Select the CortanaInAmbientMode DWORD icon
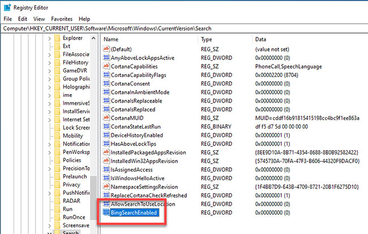The width and height of the screenshot is (368, 234). tap(106, 92)
